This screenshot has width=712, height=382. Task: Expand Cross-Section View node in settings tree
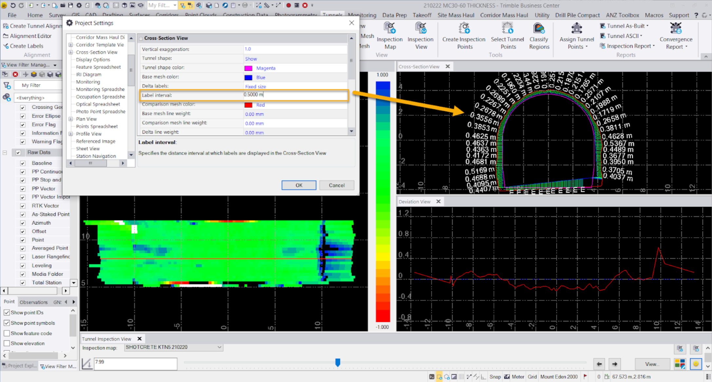tap(71, 52)
